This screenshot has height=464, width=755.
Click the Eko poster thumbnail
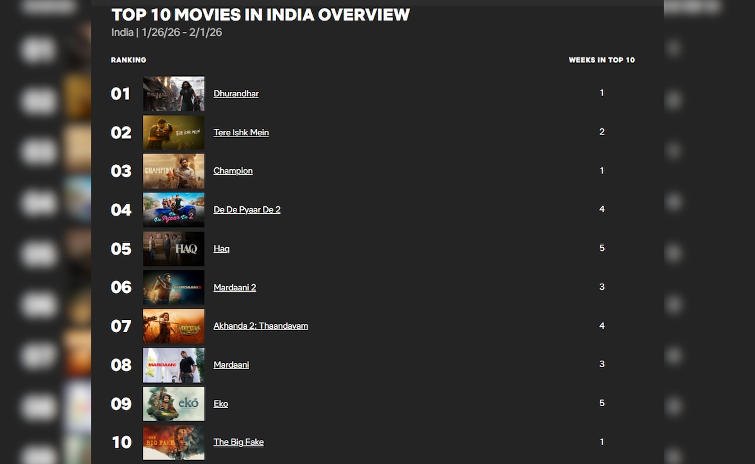tap(174, 404)
